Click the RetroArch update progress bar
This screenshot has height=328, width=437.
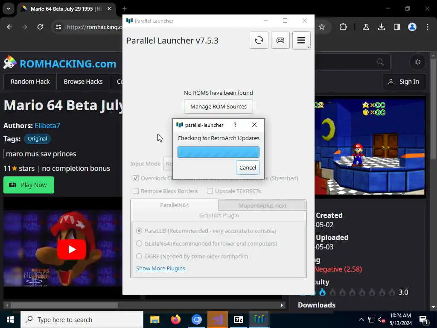pyautogui.click(x=218, y=152)
